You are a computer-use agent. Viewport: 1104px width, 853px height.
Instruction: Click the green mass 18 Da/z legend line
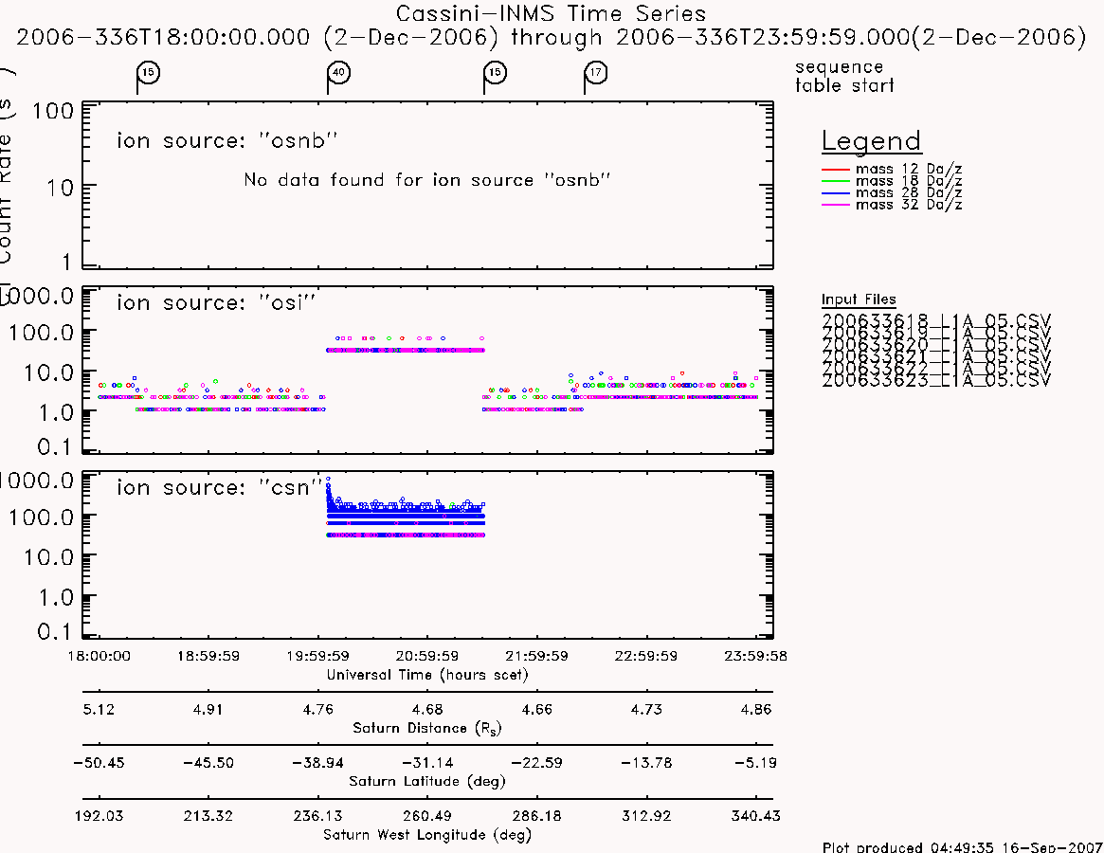coord(836,182)
